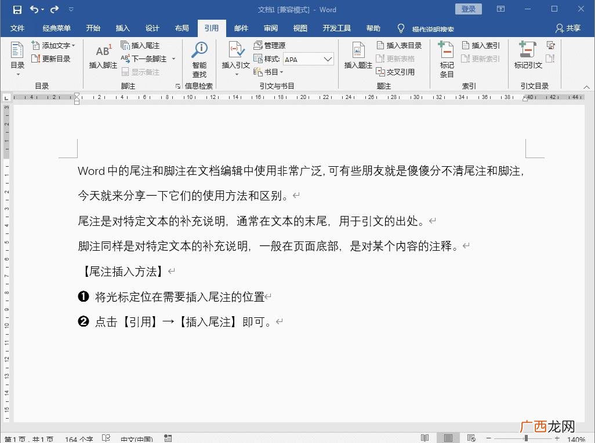Click the 登录 sign-in button
595x443 pixels.
pos(468,9)
